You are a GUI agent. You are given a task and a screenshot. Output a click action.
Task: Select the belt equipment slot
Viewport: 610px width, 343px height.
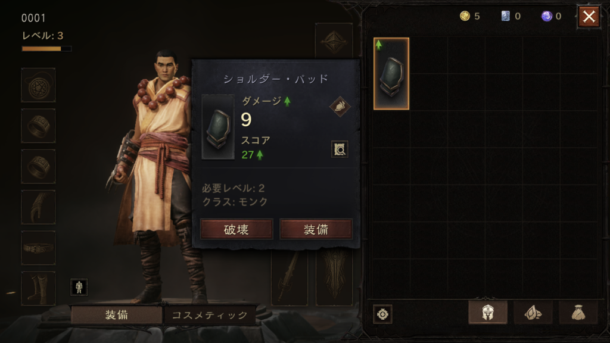tap(38, 248)
